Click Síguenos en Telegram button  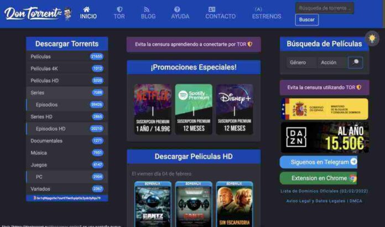coord(318,162)
